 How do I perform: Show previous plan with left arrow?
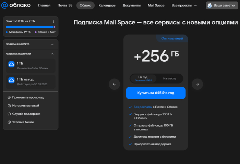point(114,84)
